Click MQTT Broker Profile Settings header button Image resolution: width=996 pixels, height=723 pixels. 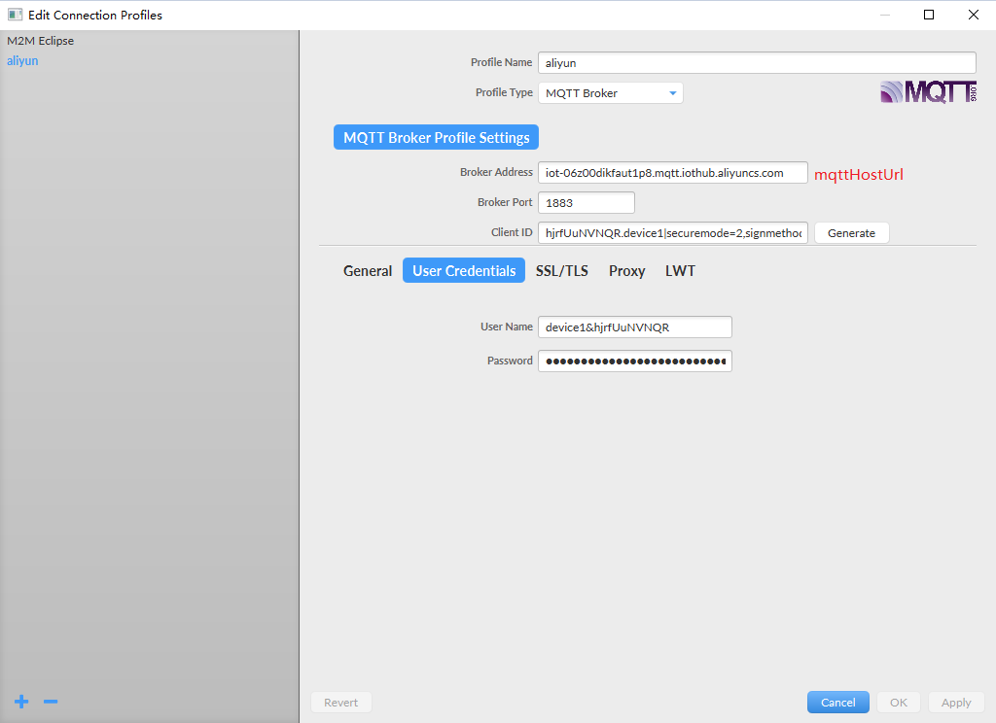437,137
